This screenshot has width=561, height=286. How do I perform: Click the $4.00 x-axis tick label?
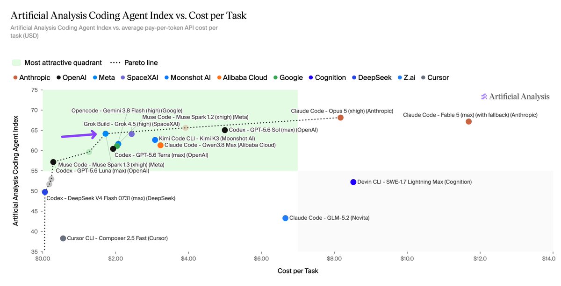[188, 258]
